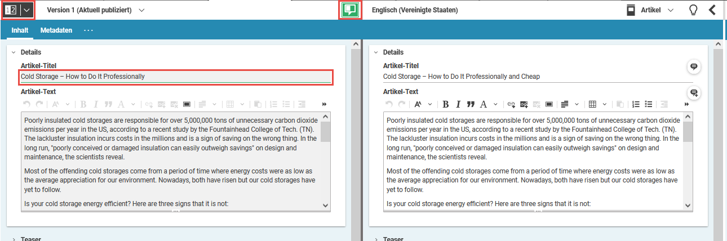Click the back chevron in top right
727x241 pixels.
pos(712,10)
